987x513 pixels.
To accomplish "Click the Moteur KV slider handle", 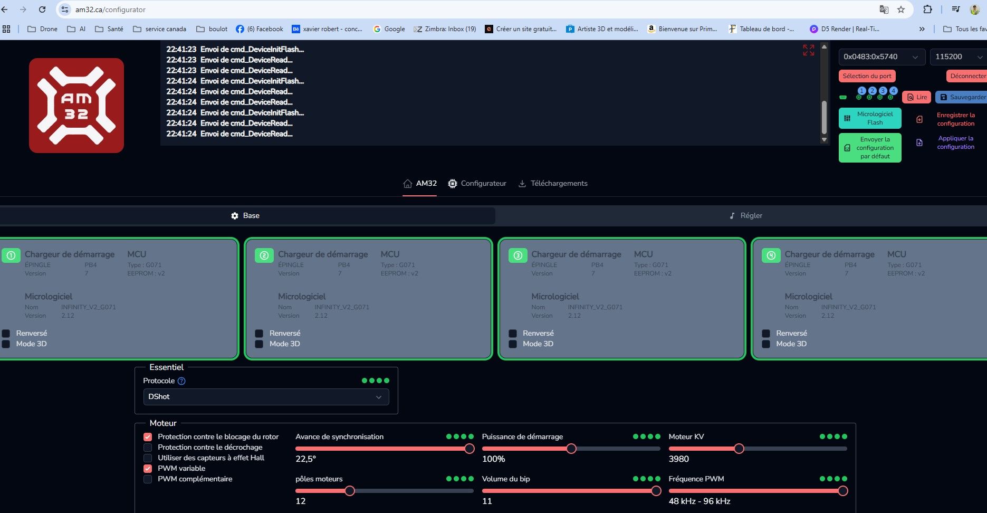I will point(739,449).
